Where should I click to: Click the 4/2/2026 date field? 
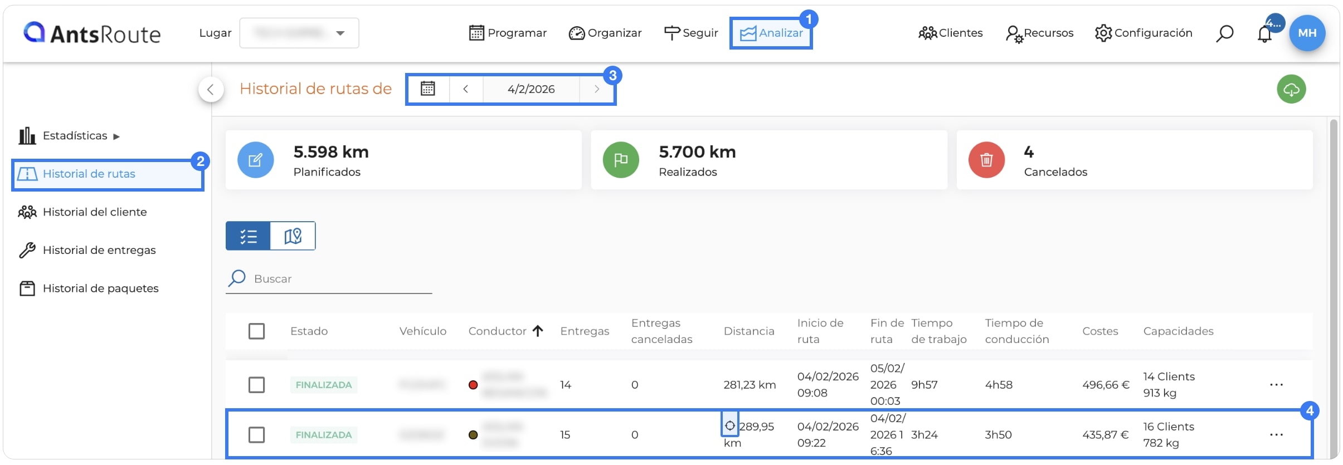point(531,89)
